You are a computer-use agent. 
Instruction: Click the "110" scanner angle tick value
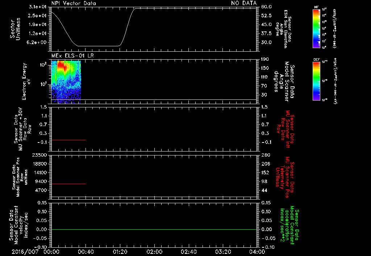coord(265,77)
